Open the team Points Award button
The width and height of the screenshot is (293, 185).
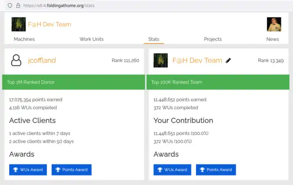tap(216, 169)
